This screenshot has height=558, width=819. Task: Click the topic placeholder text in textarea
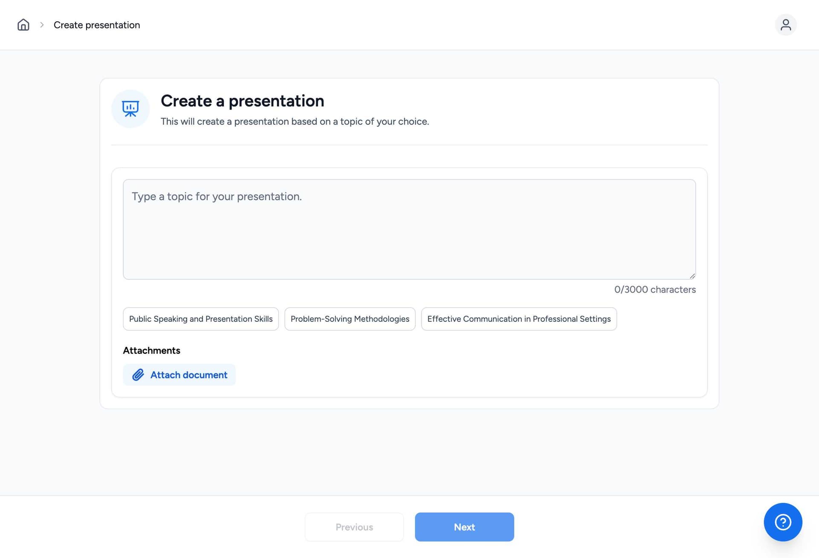[x=217, y=197]
